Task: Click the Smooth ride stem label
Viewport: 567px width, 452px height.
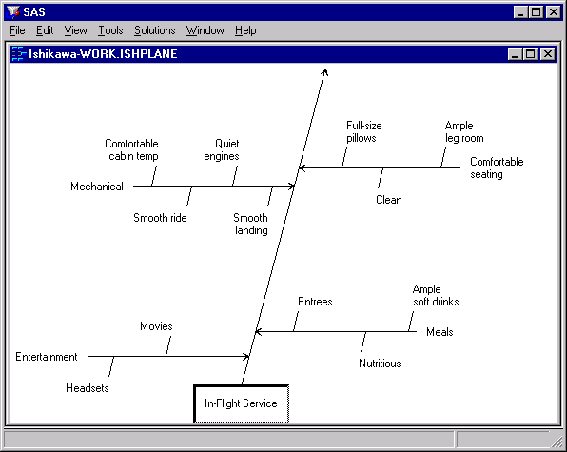Action: click(x=160, y=218)
